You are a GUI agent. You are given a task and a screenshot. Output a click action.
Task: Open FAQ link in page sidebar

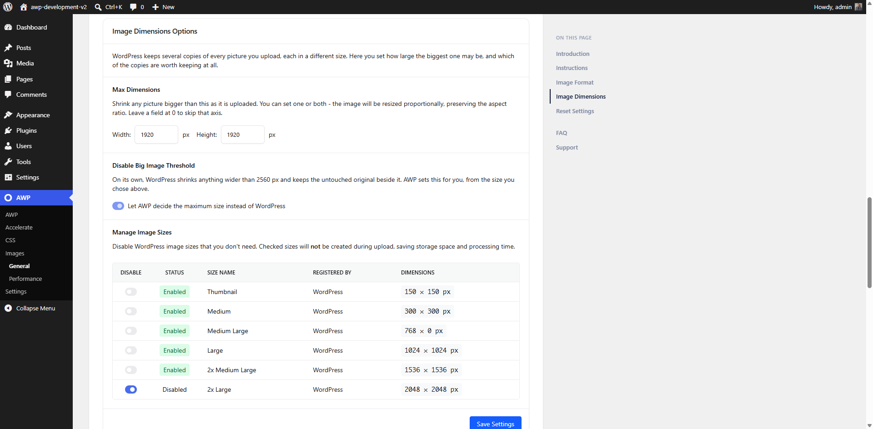[x=562, y=133]
